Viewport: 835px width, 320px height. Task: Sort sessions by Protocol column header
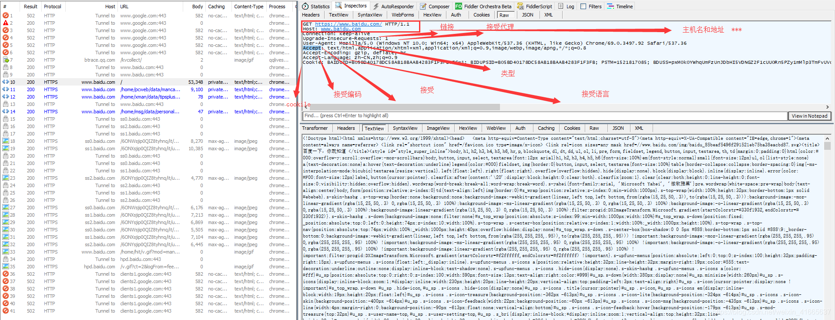click(x=52, y=7)
